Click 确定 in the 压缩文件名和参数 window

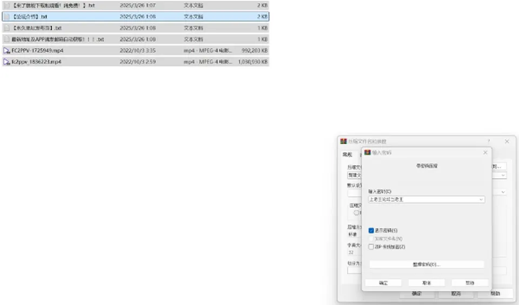[416, 294]
